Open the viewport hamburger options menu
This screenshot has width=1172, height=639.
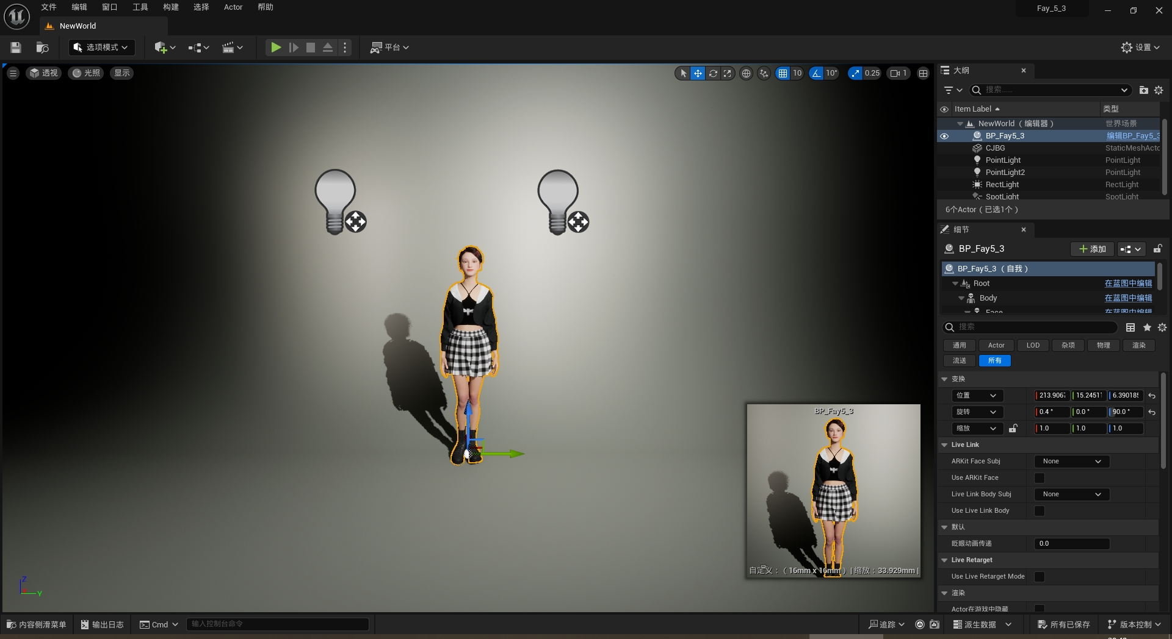point(13,73)
